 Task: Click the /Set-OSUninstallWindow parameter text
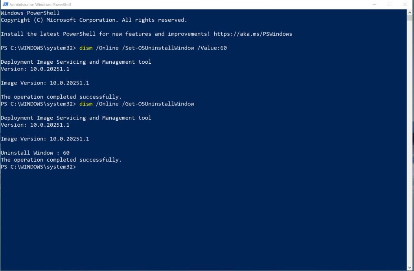pyautogui.click(x=158, y=48)
